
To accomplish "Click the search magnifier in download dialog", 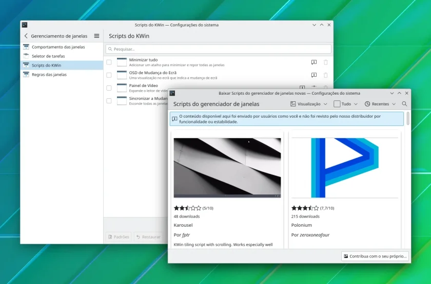I will tap(404, 104).
